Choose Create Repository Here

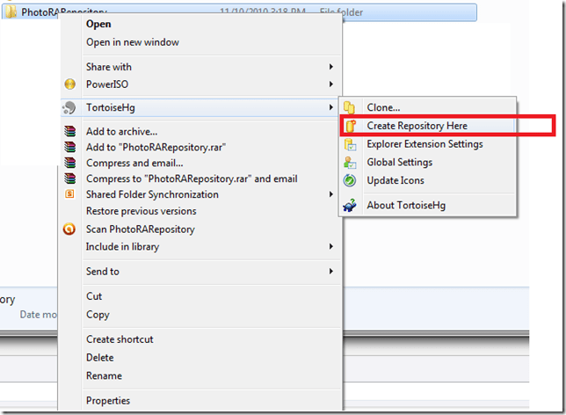(417, 126)
